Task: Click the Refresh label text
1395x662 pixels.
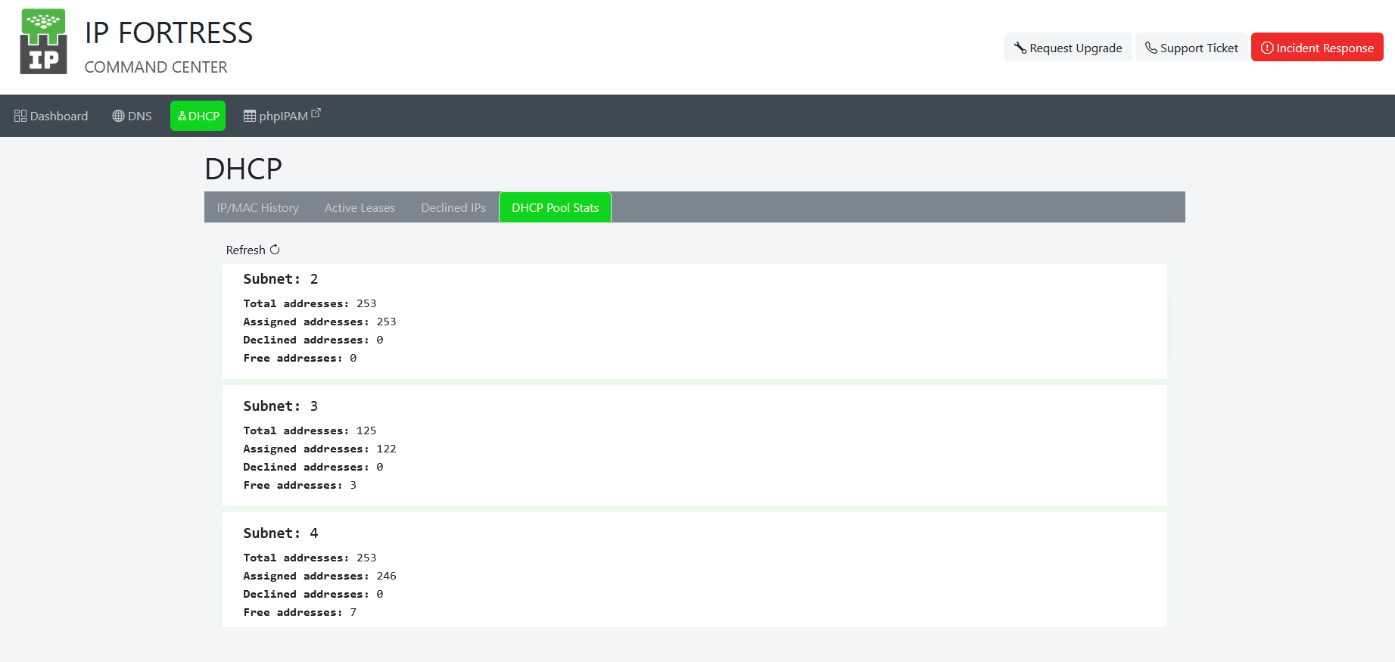Action: click(x=245, y=250)
